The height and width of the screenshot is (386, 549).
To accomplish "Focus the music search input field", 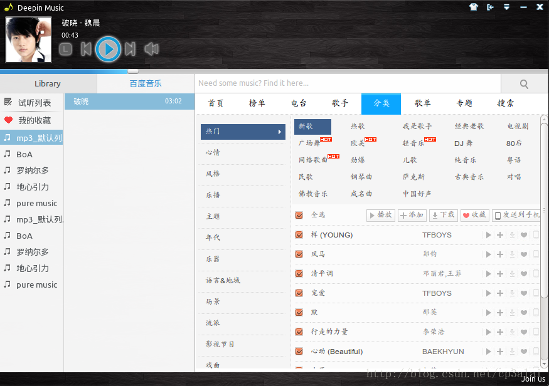I will [348, 83].
